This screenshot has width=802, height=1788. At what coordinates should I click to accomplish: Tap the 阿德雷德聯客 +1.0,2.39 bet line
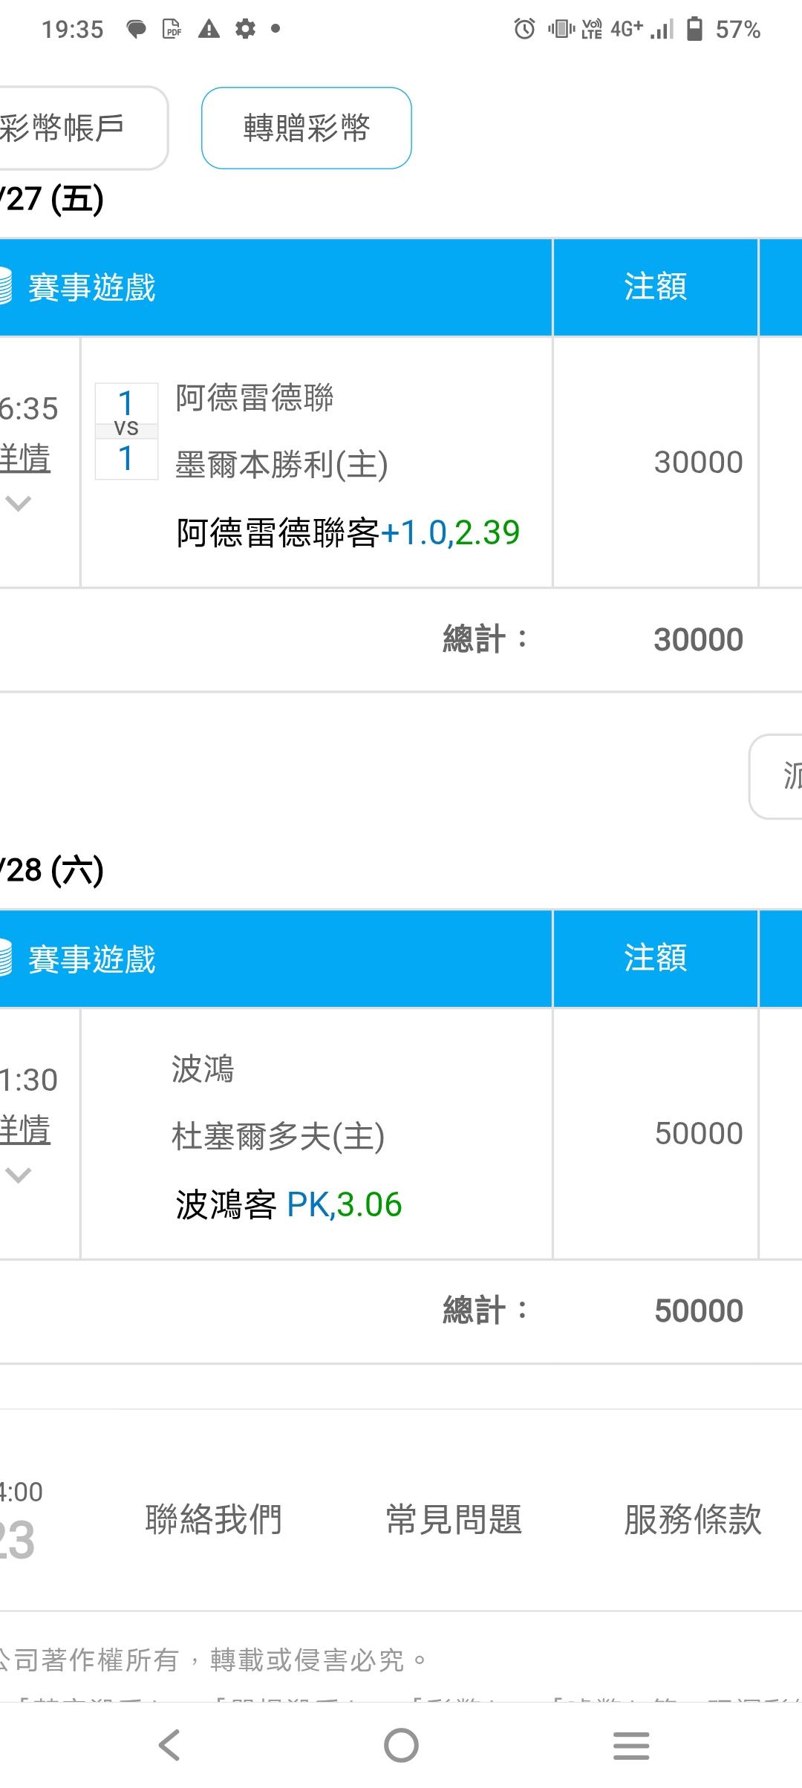pyautogui.click(x=348, y=532)
